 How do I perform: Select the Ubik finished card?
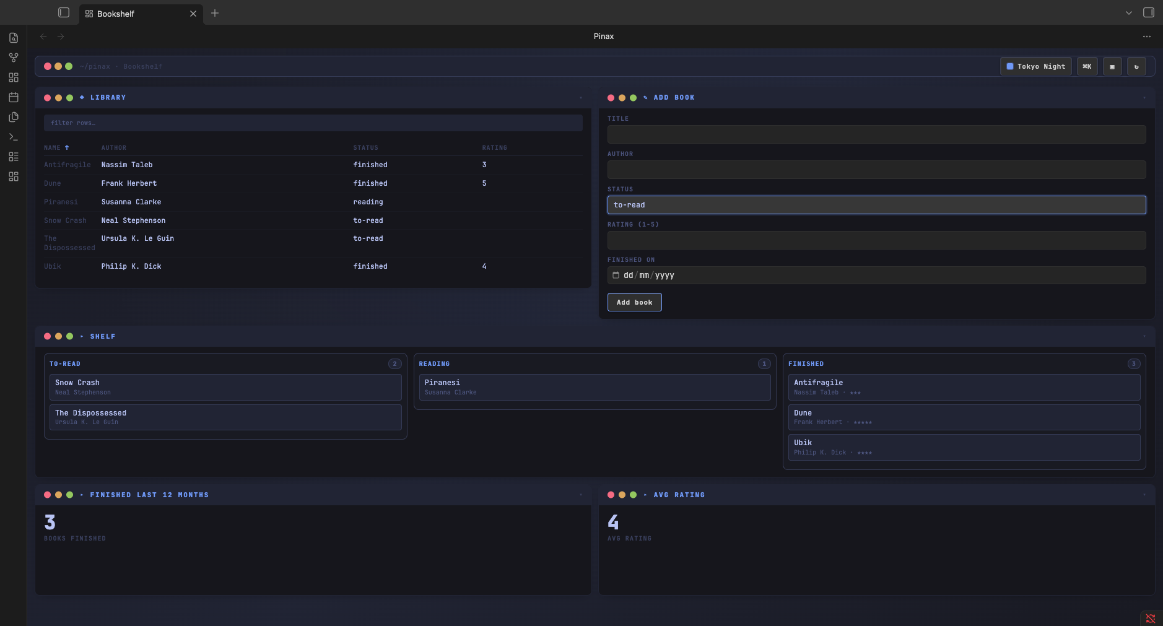tap(964, 447)
